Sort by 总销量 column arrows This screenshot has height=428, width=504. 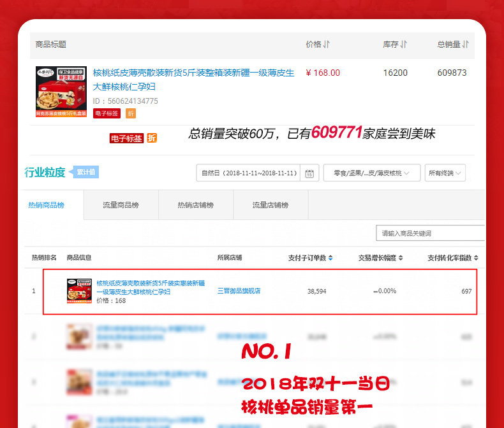coord(466,45)
